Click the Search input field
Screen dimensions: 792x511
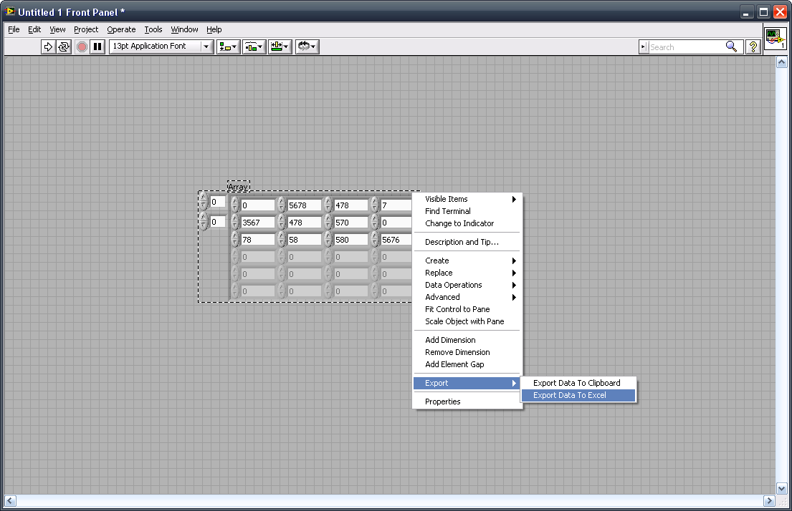pos(685,47)
